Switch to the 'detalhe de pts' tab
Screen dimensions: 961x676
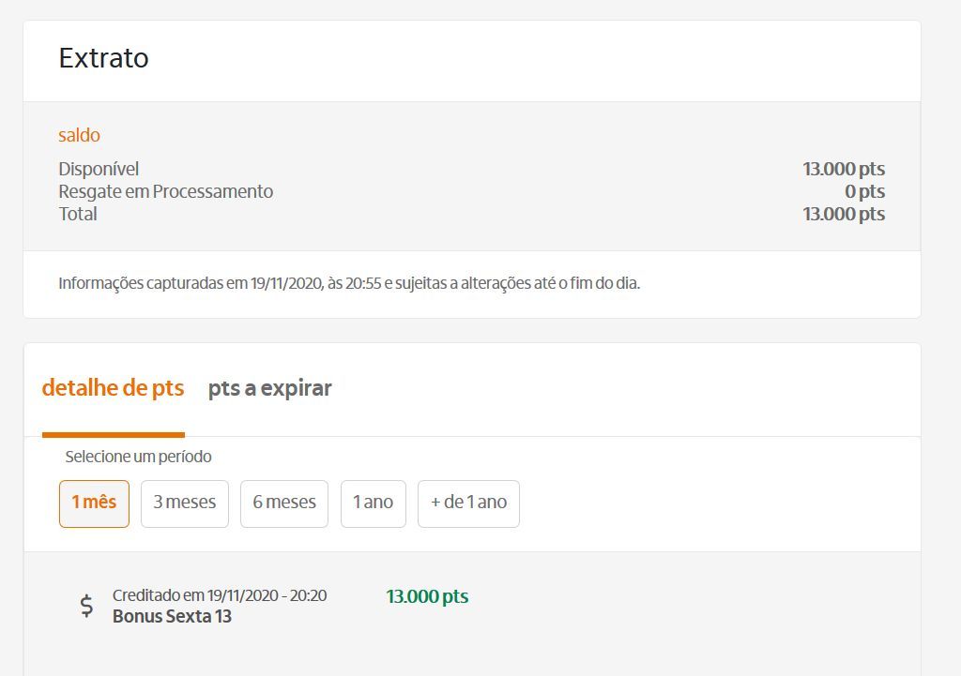point(113,388)
